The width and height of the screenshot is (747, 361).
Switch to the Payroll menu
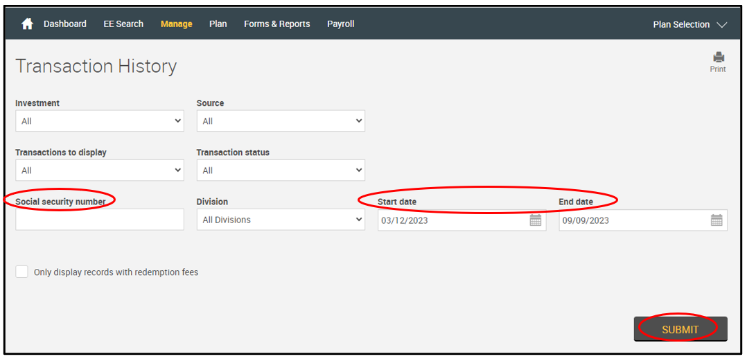(340, 24)
